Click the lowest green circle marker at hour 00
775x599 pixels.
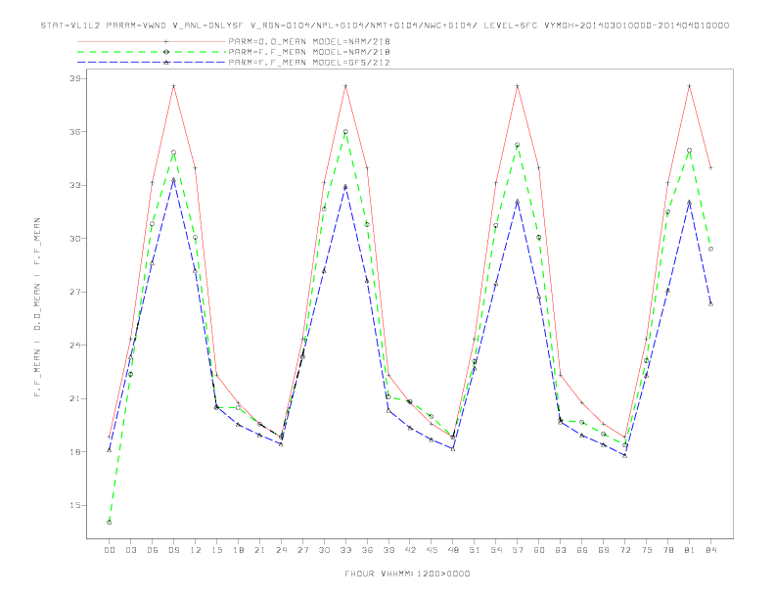click(x=110, y=523)
